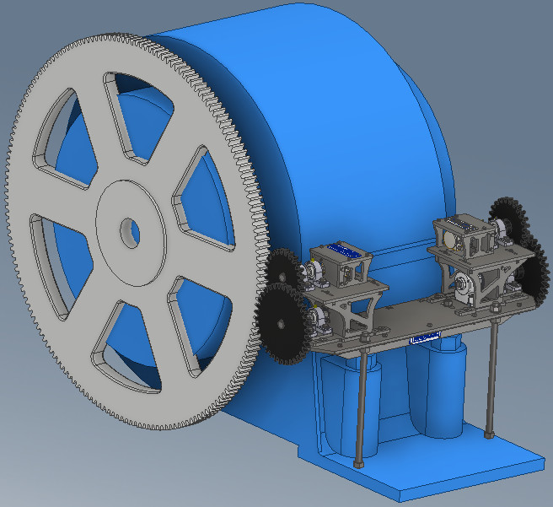The width and height of the screenshot is (553, 507).
Task: Click the blue label on the right gearbox top
Action: coord(463,224)
